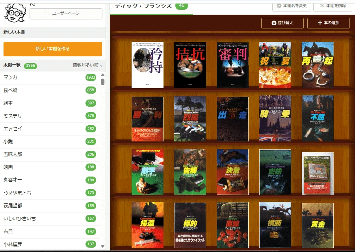Open the book cover 告解
Viewport: 355px width, 252px height.
pyautogui.click(x=190, y=172)
